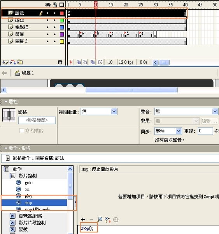
Task: Click the insert target path crosshair icon
Action: 116,220
